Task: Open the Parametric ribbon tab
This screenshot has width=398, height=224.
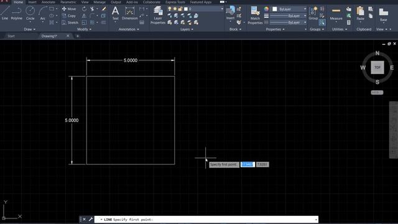Action: (x=68, y=2)
